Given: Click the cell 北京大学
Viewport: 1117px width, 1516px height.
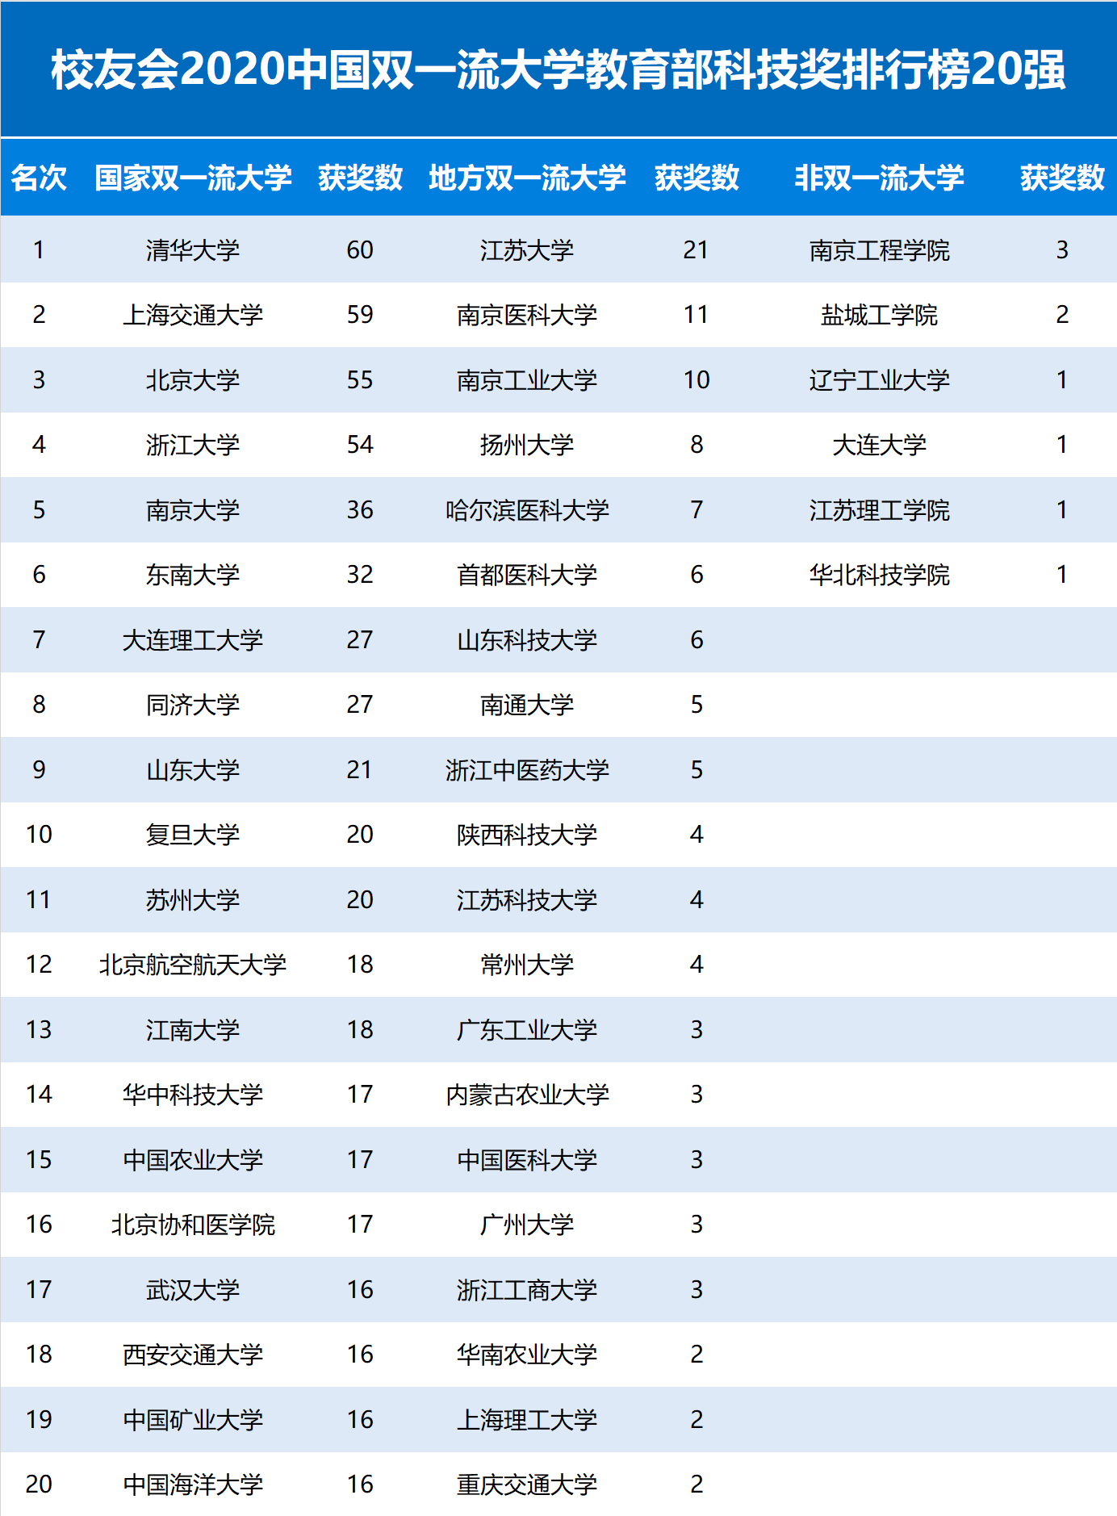Looking at the screenshot, I should coord(193,380).
